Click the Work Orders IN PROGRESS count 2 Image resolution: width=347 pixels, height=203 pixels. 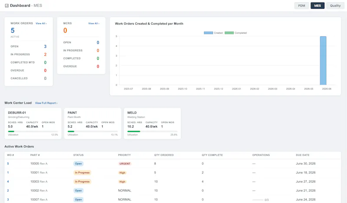45,55
